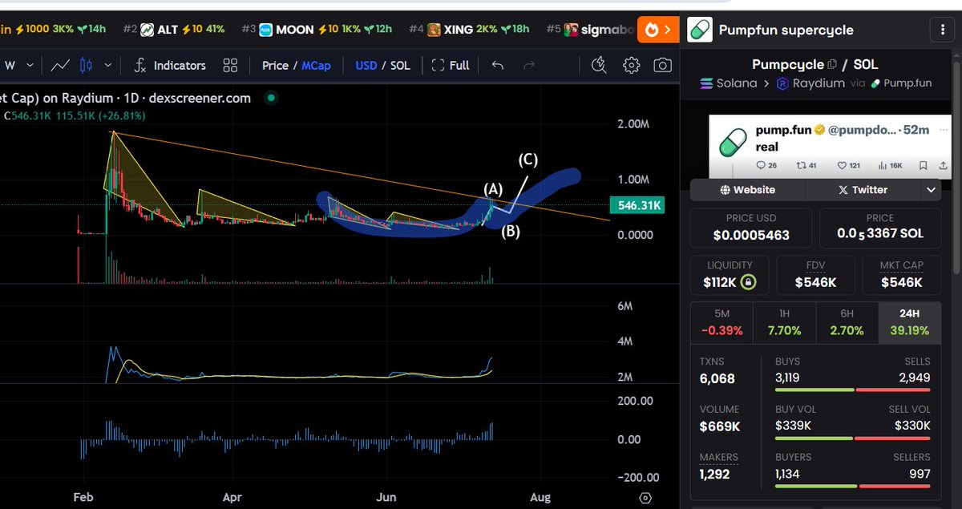Click the right panel vertical scrollbar
Screen dimensions: 962x509
point(957,168)
